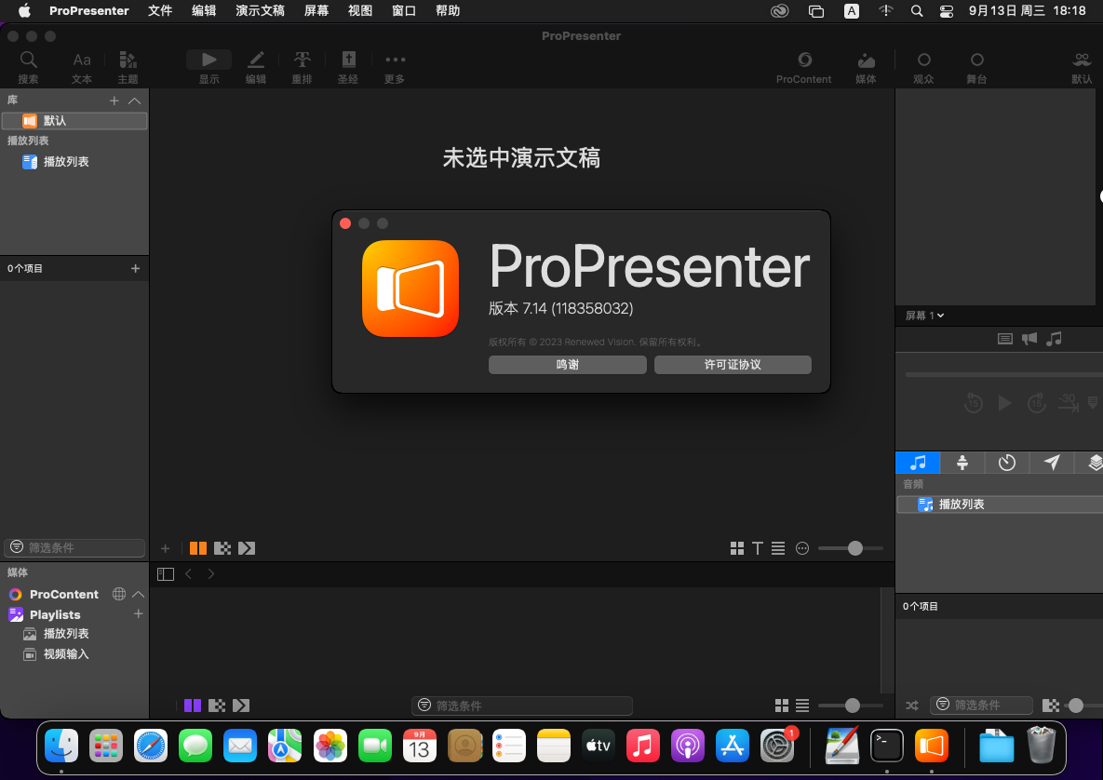Add a new library with plus icon
This screenshot has width=1103, height=780.
(114, 101)
